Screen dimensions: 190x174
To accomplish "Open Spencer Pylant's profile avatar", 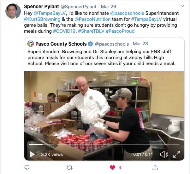I will coord(13,11).
